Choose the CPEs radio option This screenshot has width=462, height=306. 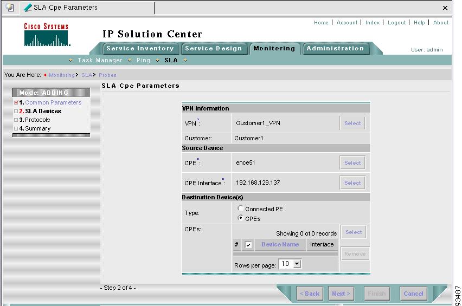pyautogui.click(x=240, y=218)
